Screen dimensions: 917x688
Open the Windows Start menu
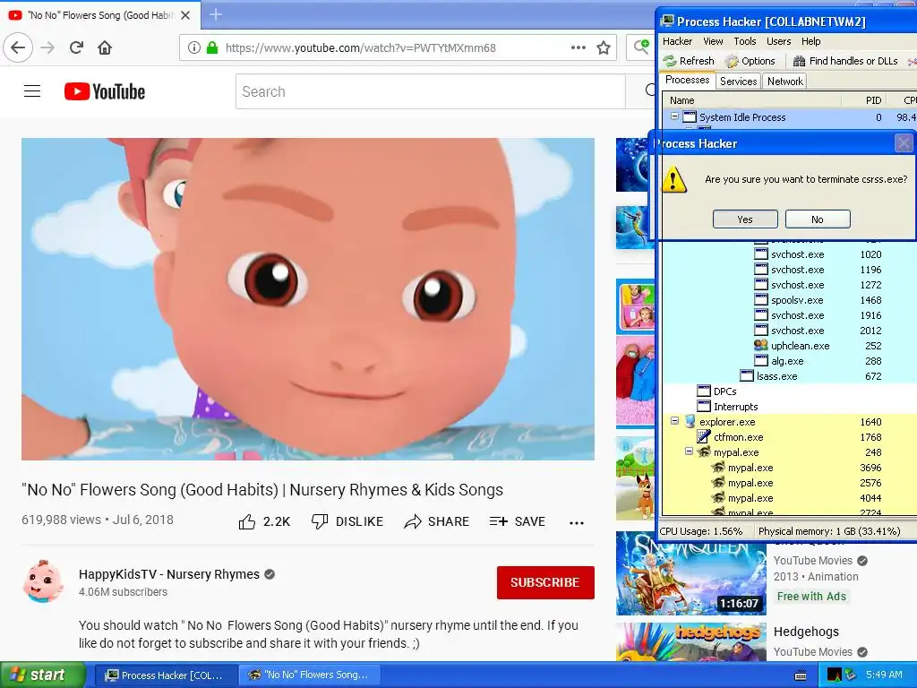(43, 675)
